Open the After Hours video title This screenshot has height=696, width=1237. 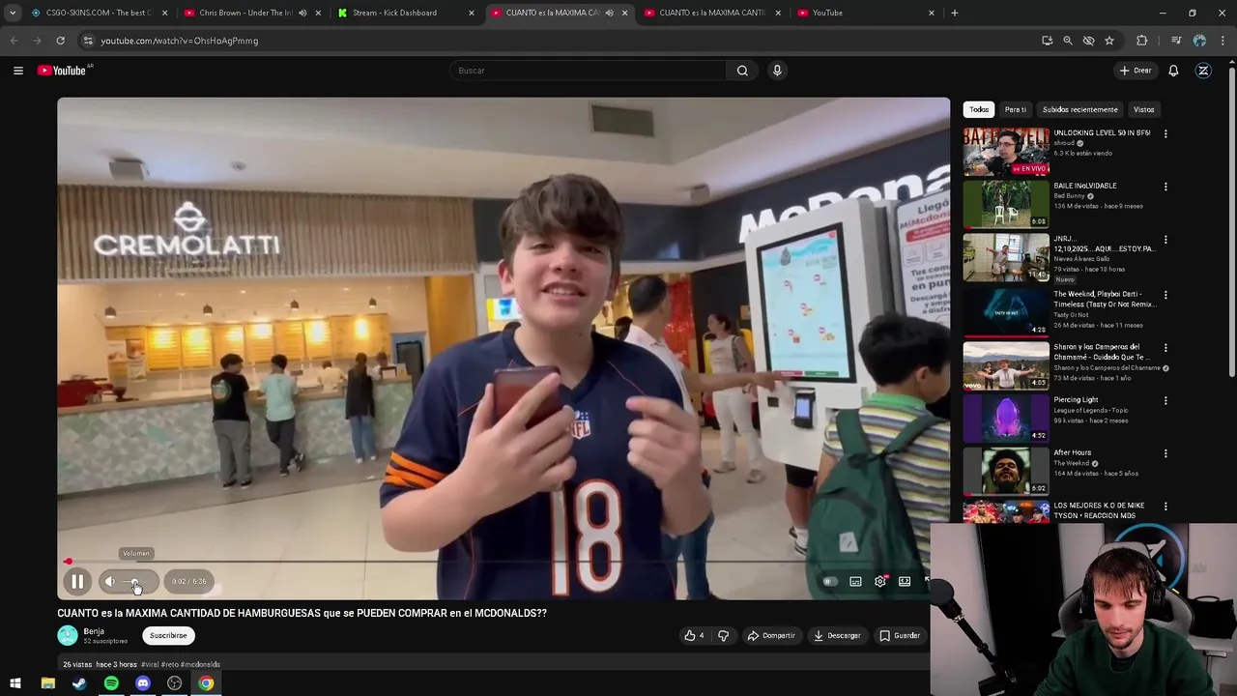tap(1073, 452)
